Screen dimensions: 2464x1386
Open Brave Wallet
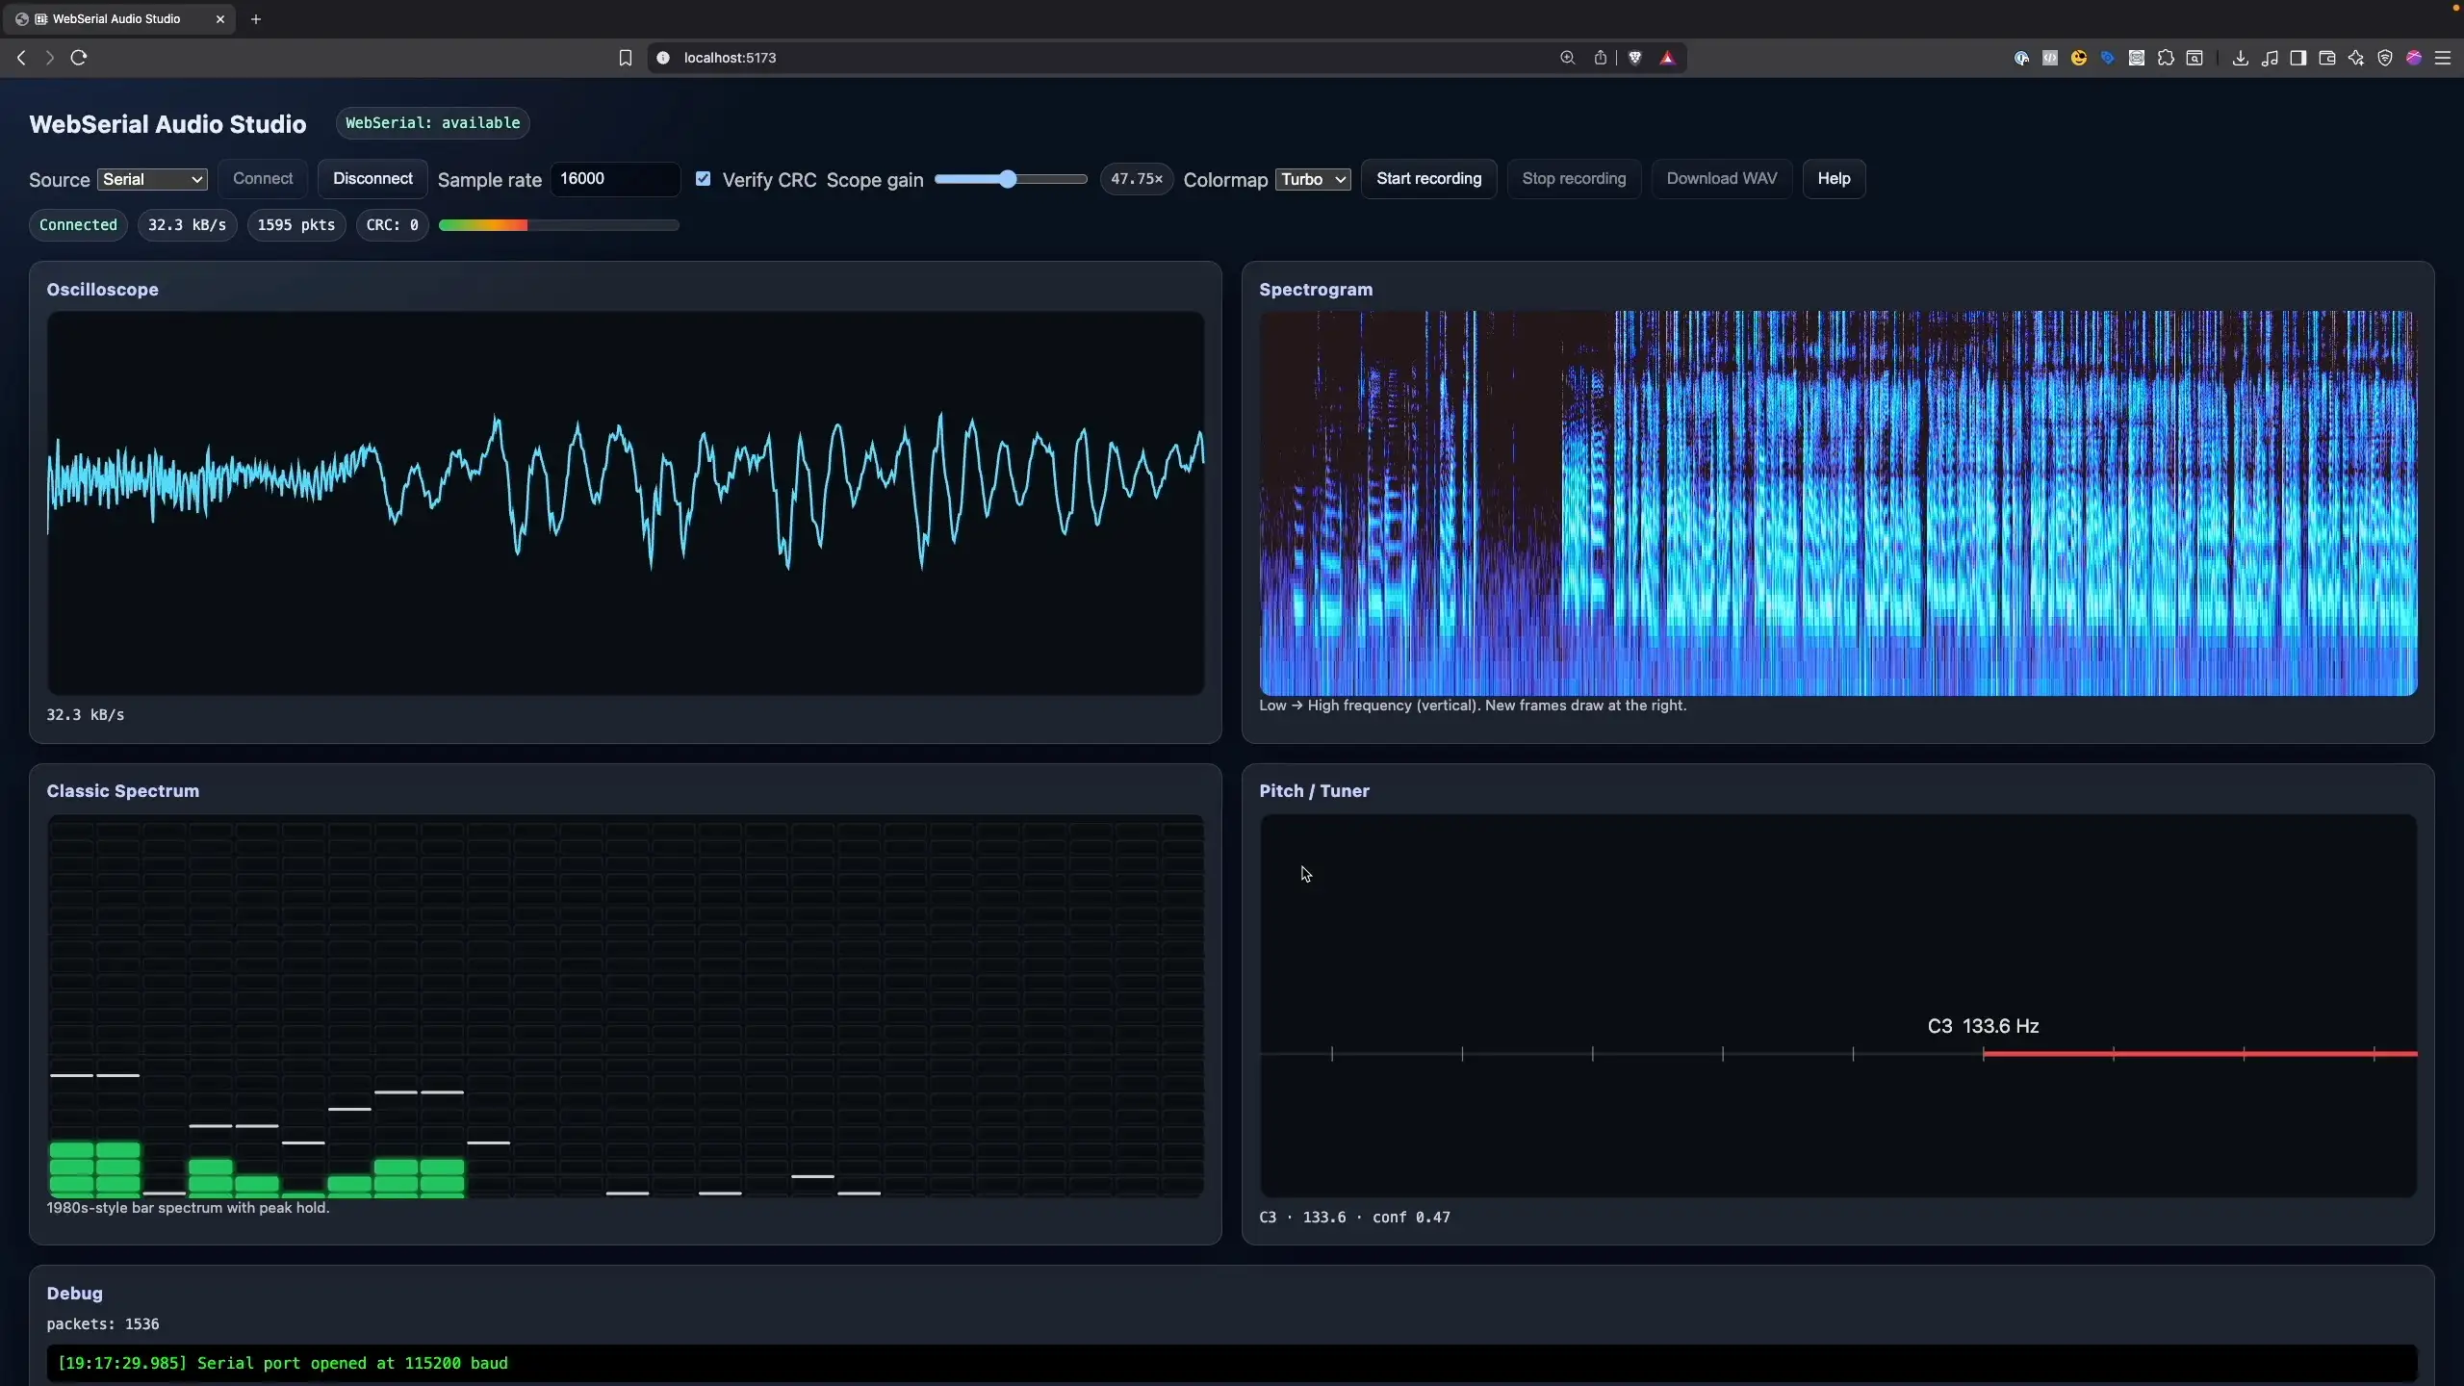[2326, 58]
